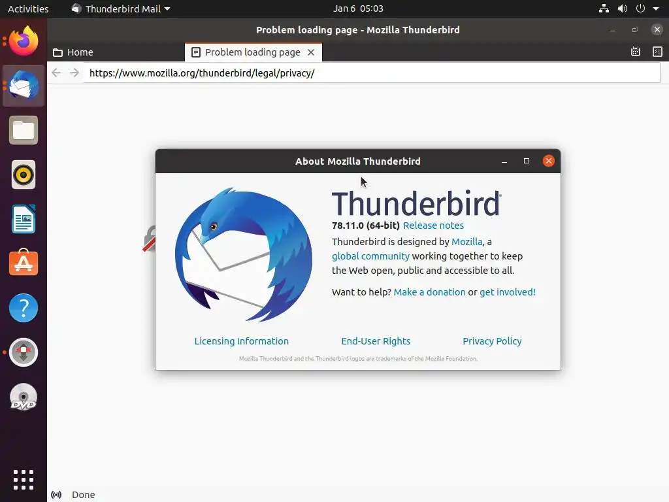This screenshot has width=669, height=502.
Task: Click the URL address field
Action: 372,73
